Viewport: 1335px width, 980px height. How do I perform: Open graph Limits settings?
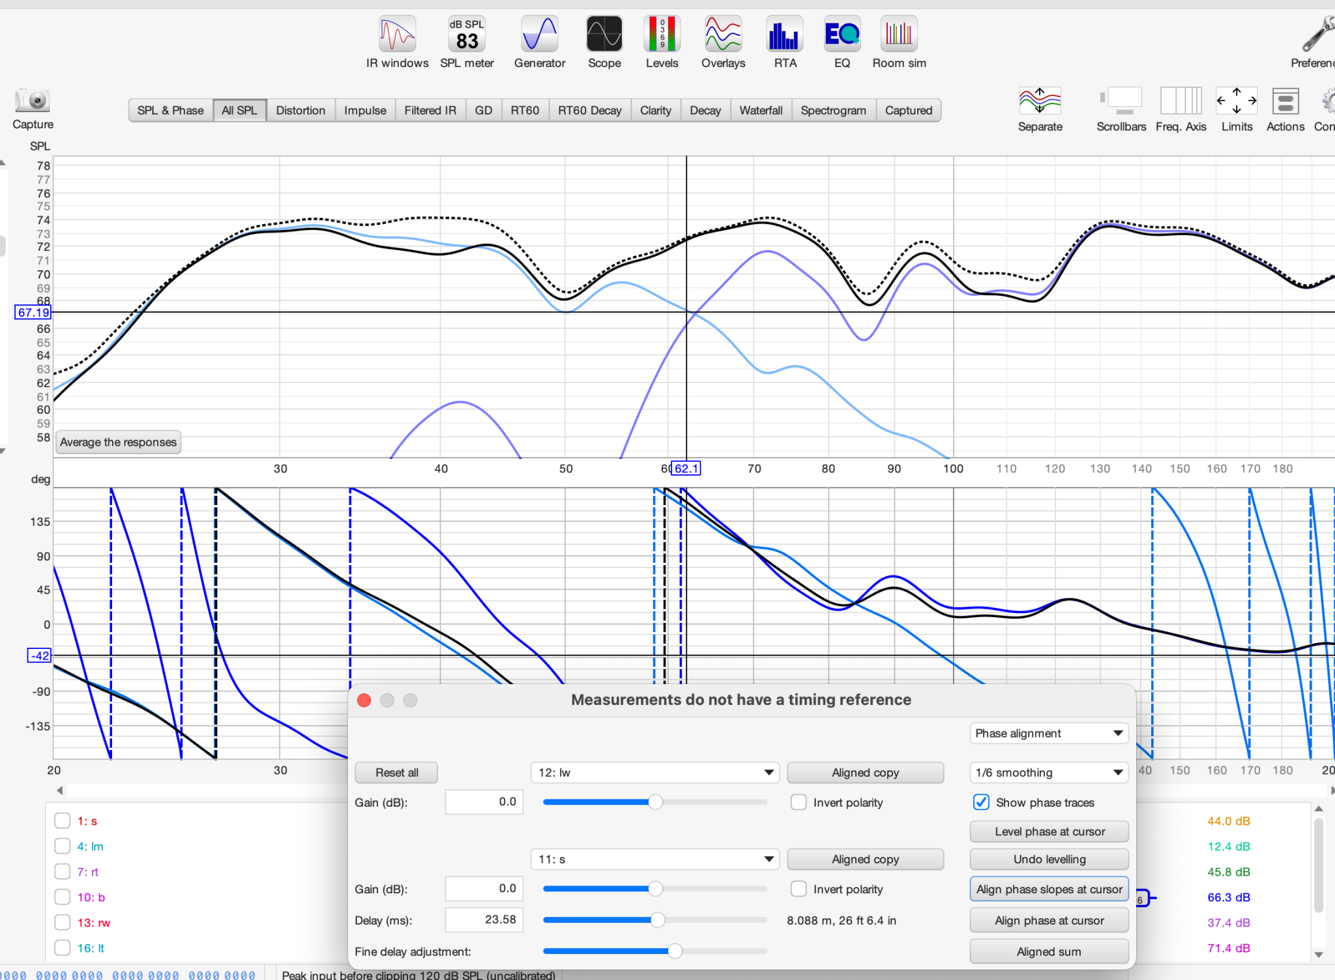click(x=1237, y=102)
